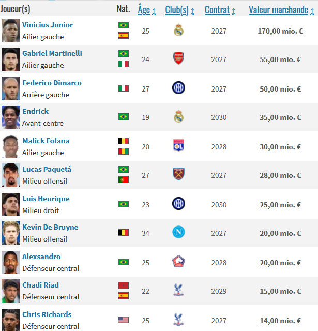The height and width of the screenshot is (331, 318).
Task: Click West Ham crest in Lucas Paquetá row
Action: click(178, 174)
